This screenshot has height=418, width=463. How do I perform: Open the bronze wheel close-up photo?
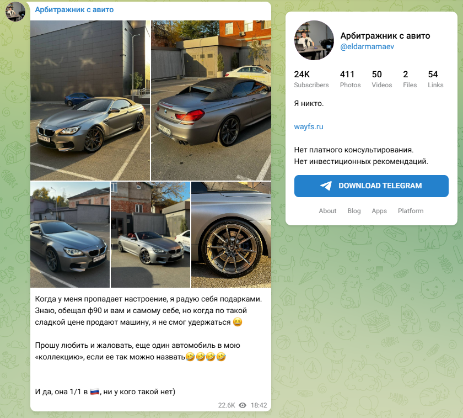pyautogui.click(x=231, y=235)
